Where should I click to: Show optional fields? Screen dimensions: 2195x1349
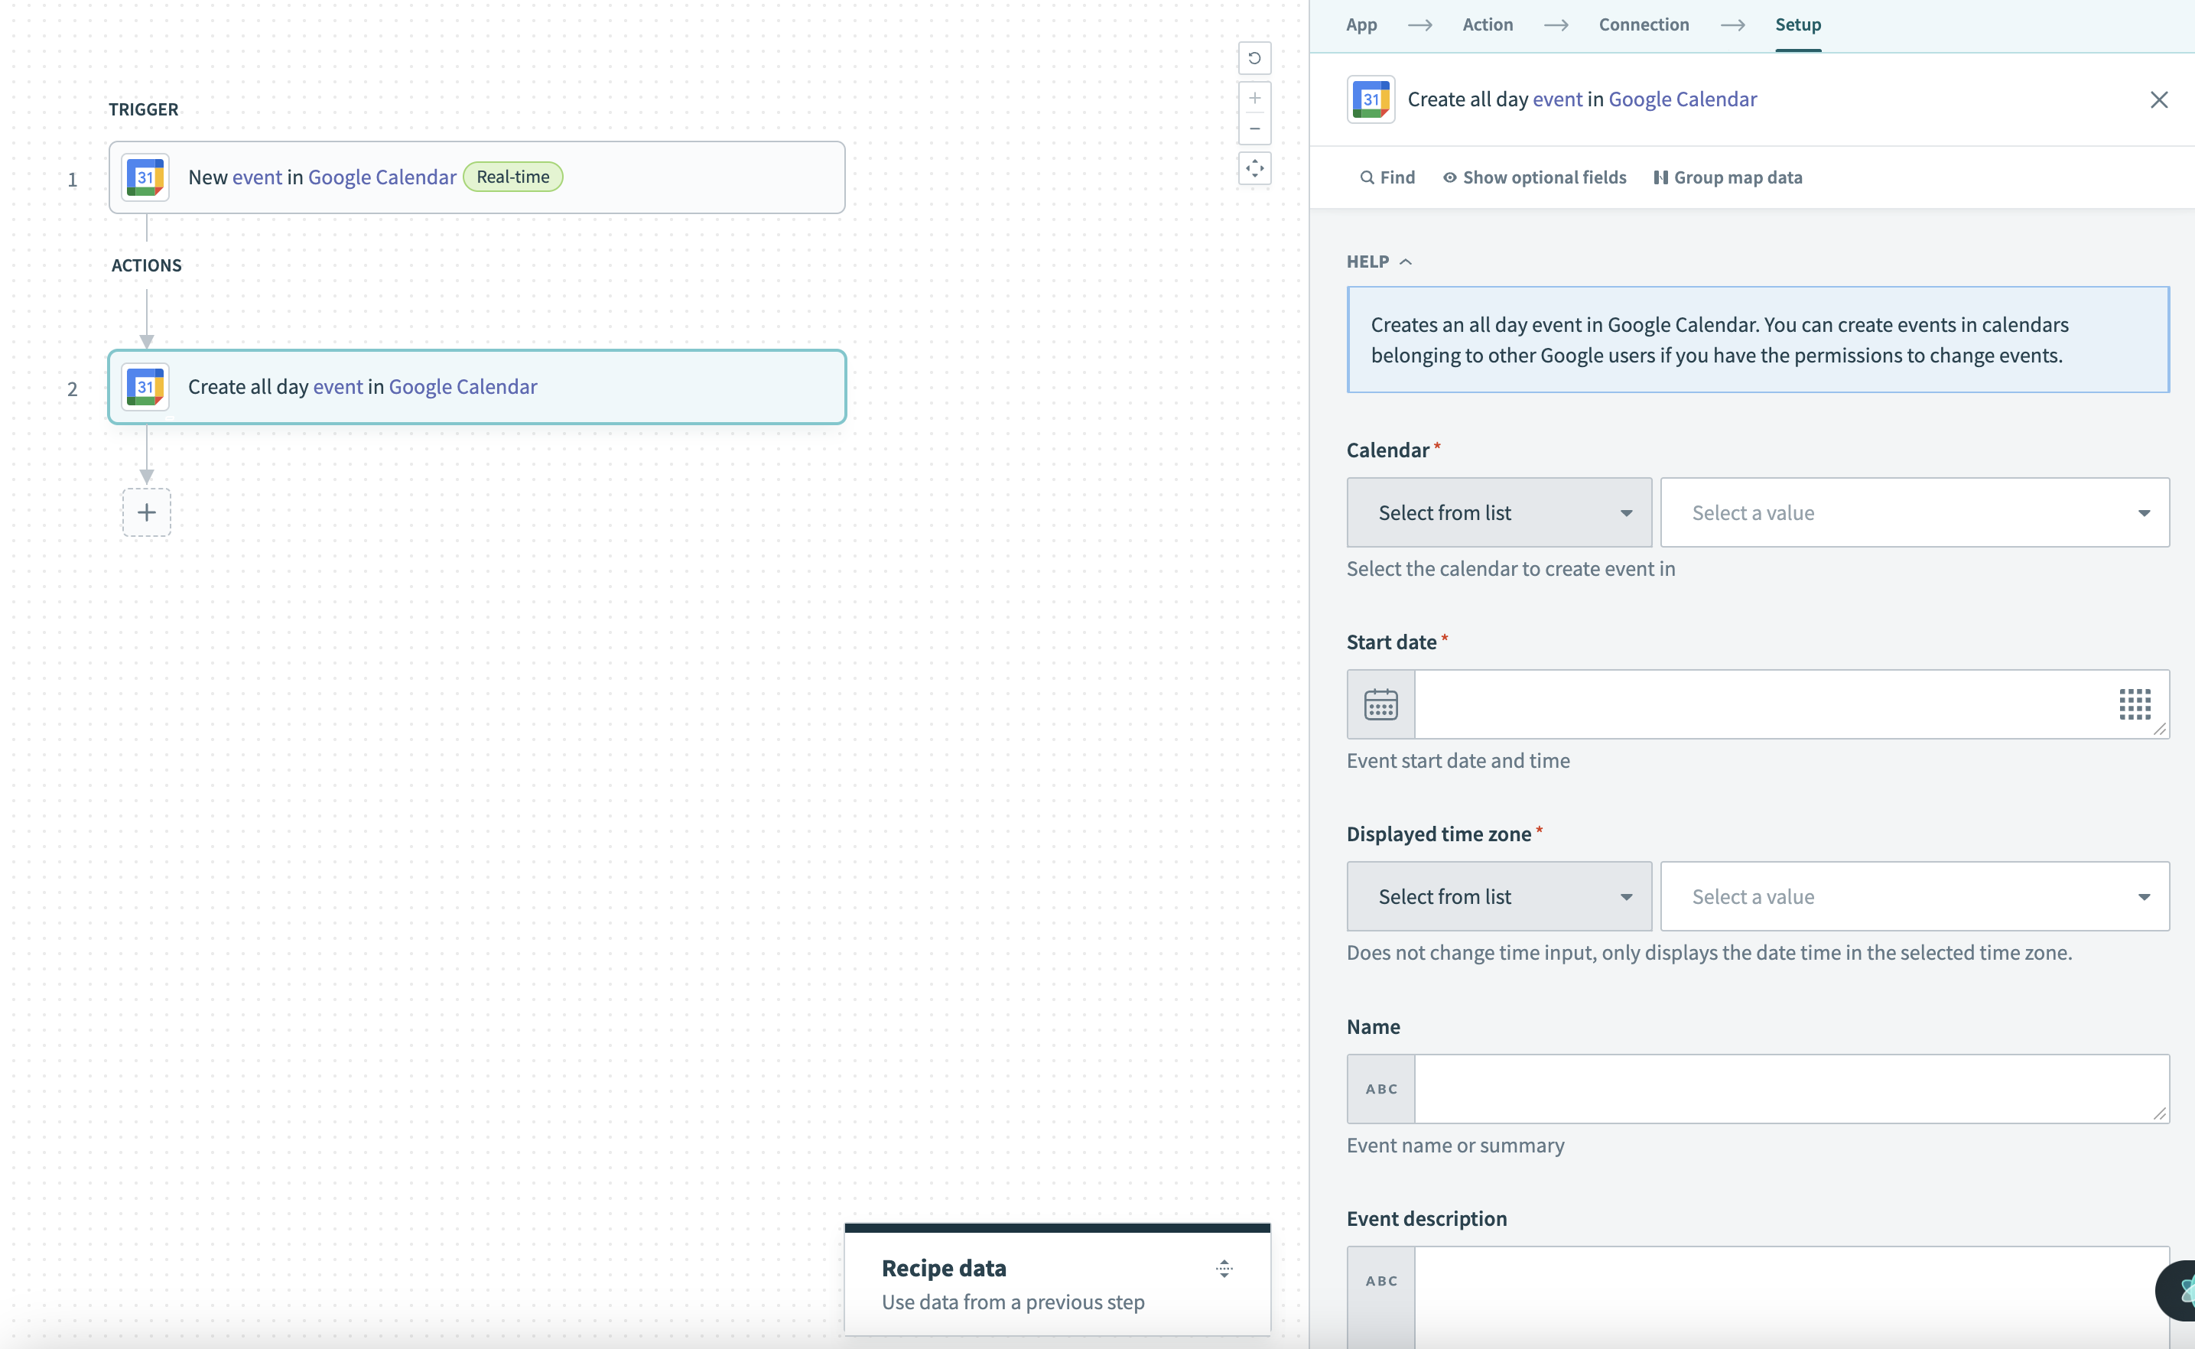(1535, 177)
